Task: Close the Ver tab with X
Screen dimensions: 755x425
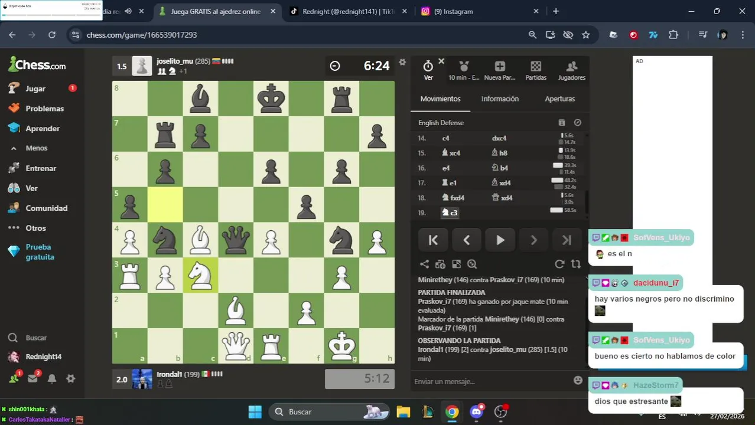Action: pos(441,61)
